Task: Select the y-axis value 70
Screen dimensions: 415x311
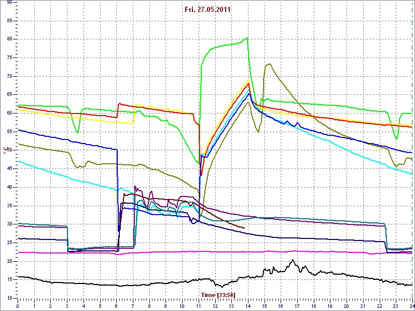Action: (x=8, y=76)
